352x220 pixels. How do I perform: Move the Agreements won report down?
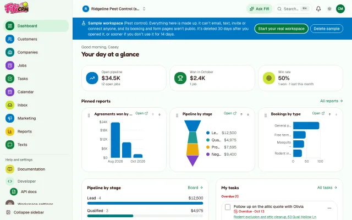[159, 114]
